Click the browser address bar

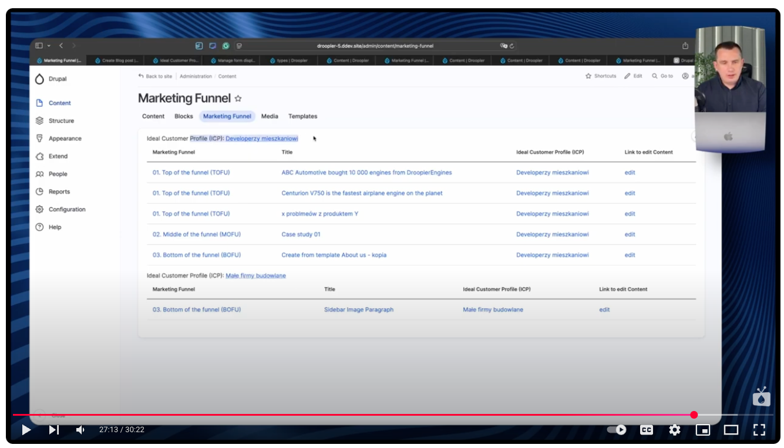[376, 46]
